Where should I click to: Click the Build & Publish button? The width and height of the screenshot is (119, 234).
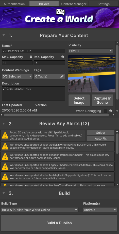point(59,223)
